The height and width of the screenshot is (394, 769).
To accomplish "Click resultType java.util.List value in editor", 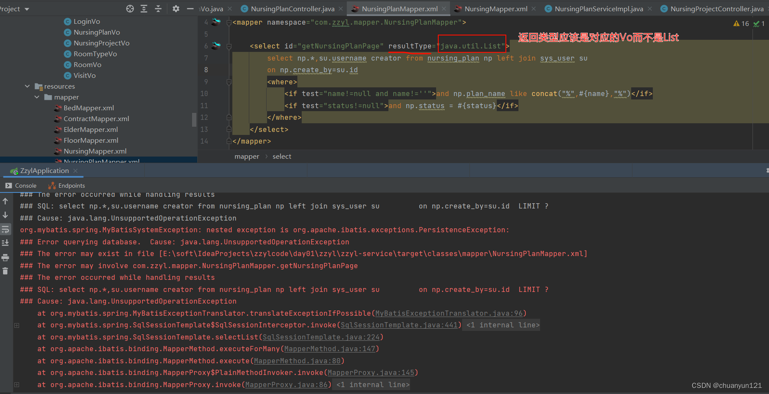I will pyautogui.click(x=471, y=46).
